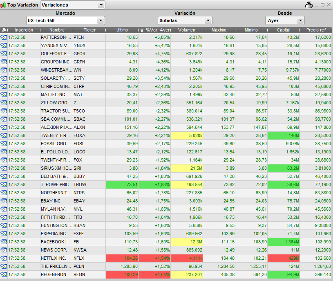Open chart icon for GROUPON INC. row
The width and height of the screenshot is (333, 281).
coord(4,62)
